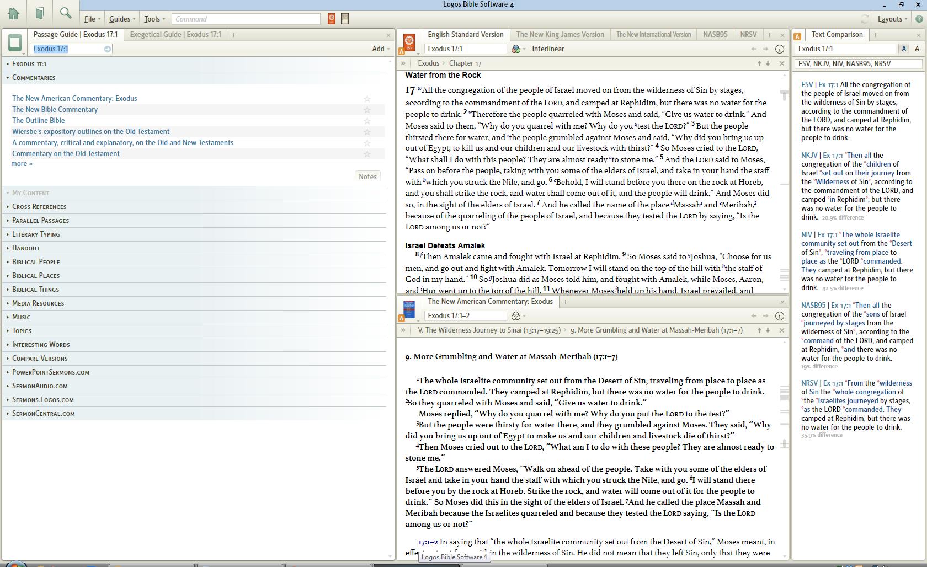Click the versions list field ESV, NKJV, NIV
Screen dimensions: 927x567
(858, 64)
